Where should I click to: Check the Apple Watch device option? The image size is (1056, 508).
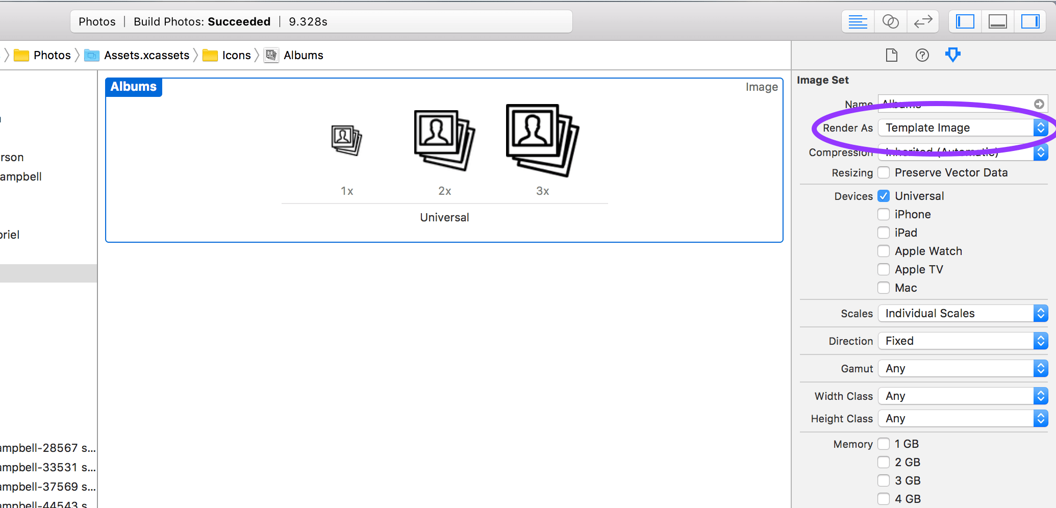[x=883, y=251]
